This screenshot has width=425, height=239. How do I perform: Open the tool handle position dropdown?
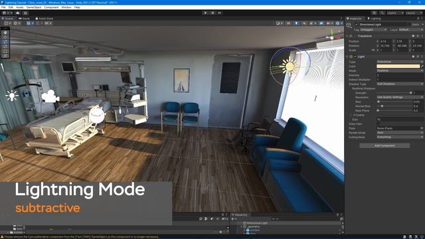(x=7, y=23)
